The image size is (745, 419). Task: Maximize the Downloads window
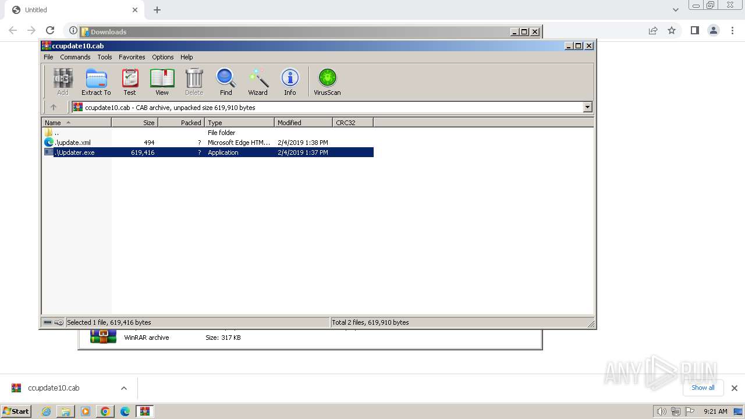click(524, 32)
